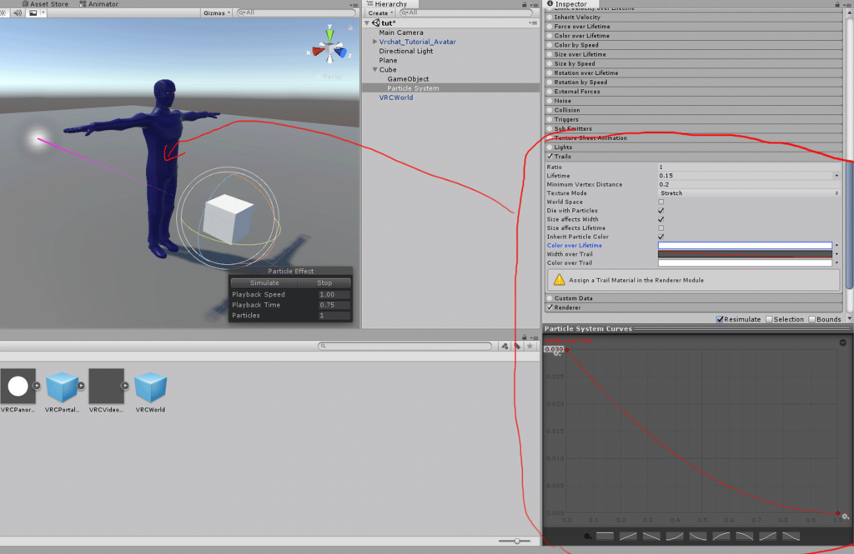Click the search-by-type icon in Project panel
The height and width of the screenshot is (554, 854).
point(505,346)
